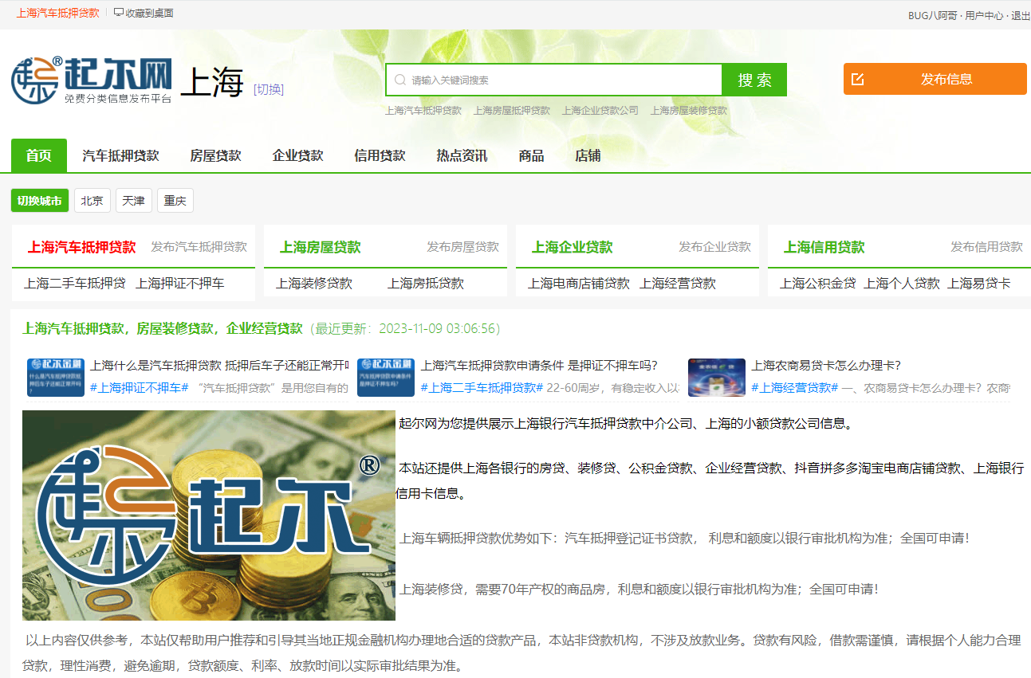Click the orange 发布信息 button

(935, 79)
